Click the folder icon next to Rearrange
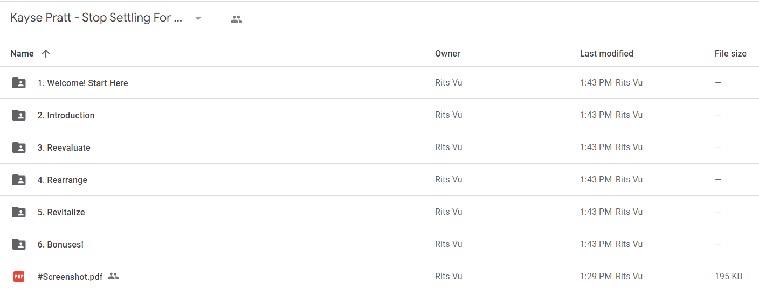This screenshot has height=289, width=759. coord(19,180)
